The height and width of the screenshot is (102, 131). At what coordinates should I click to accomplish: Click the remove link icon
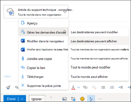[x=94, y=87]
